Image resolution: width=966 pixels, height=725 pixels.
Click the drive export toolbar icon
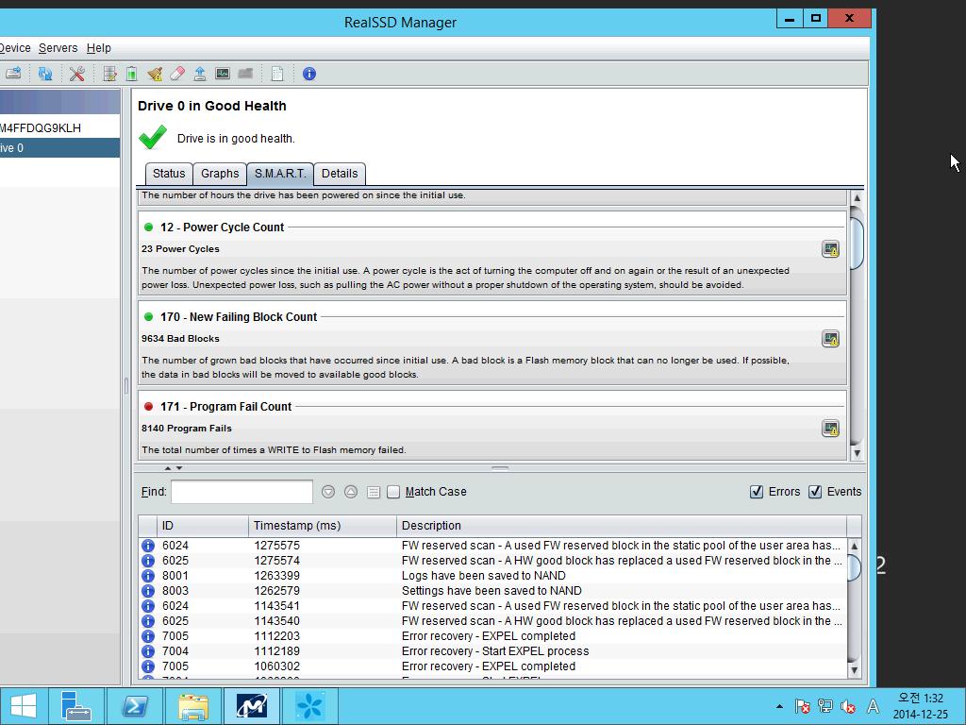pyautogui.click(x=13, y=74)
